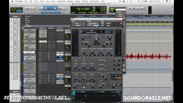Select the Scrubber tool
The height and width of the screenshot is (103, 183).
coord(60,8)
